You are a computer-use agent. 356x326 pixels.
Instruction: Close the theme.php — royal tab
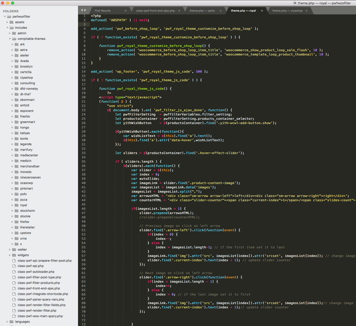(x=262, y=11)
